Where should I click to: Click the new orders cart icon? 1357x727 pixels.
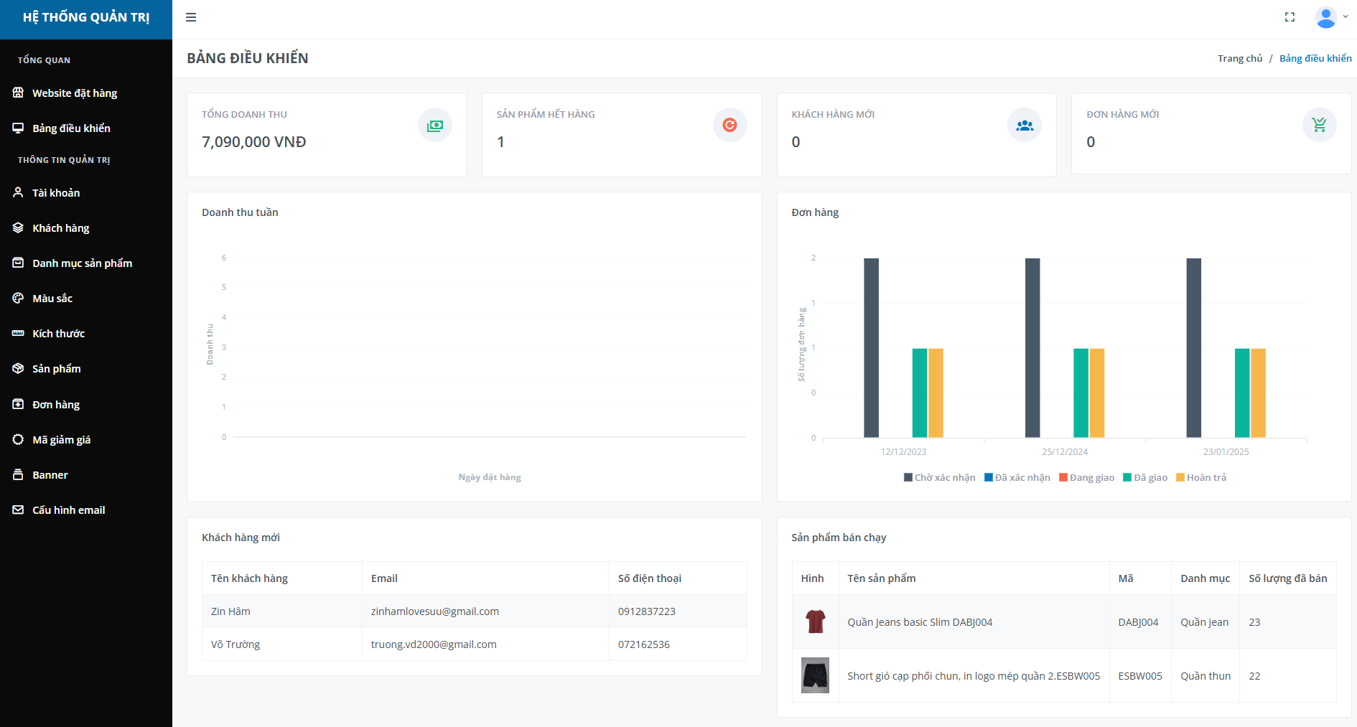click(x=1319, y=126)
